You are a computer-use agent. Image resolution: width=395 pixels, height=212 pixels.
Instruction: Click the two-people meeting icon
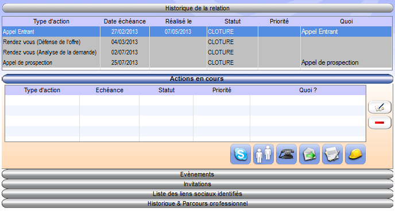tap(264, 154)
